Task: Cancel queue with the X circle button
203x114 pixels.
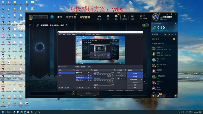Action: click(x=73, y=93)
